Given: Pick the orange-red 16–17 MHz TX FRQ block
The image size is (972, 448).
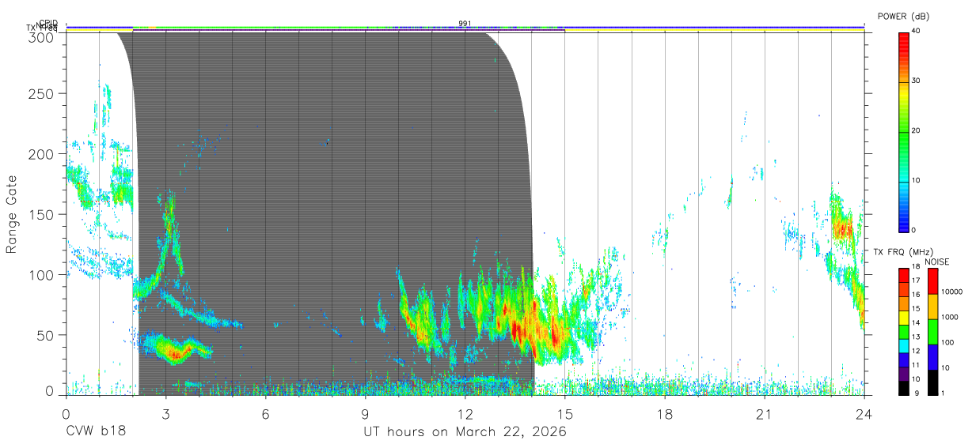Looking at the screenshot, I should pyautogui.click(x=904, y=289).
